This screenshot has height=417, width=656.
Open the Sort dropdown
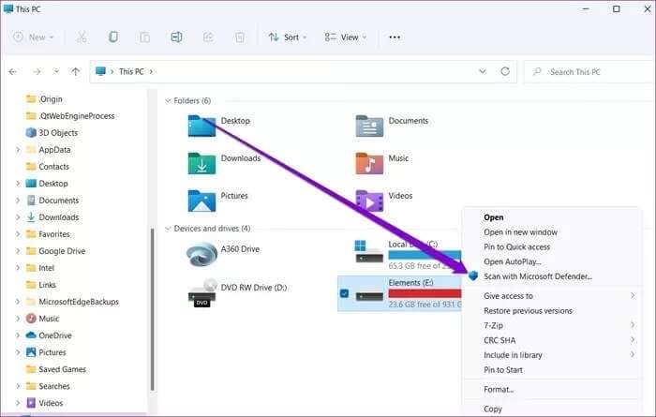(288, 37)
